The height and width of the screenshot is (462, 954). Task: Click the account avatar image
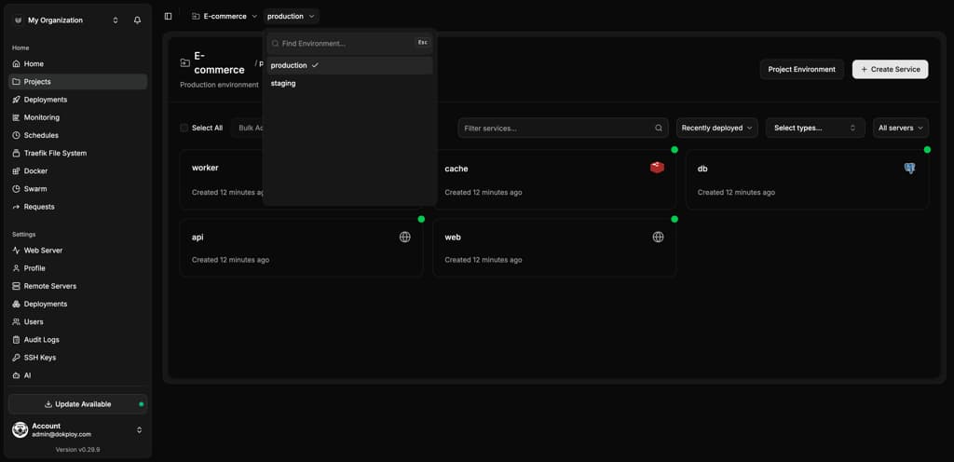[20, 429]
